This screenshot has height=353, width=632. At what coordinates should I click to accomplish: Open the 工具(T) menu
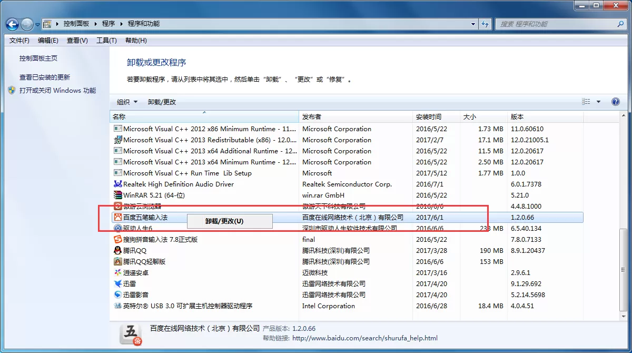(x=106, y=41)
